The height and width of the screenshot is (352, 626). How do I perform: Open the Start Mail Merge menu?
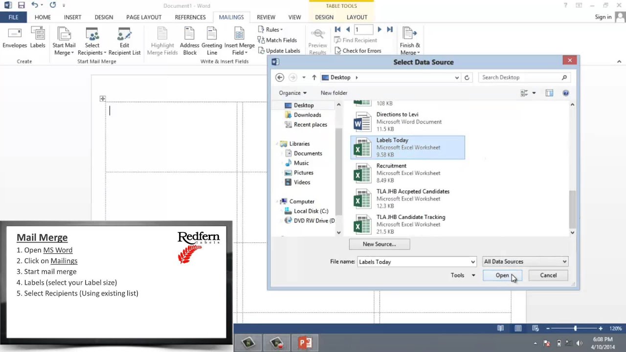[64, 42]
